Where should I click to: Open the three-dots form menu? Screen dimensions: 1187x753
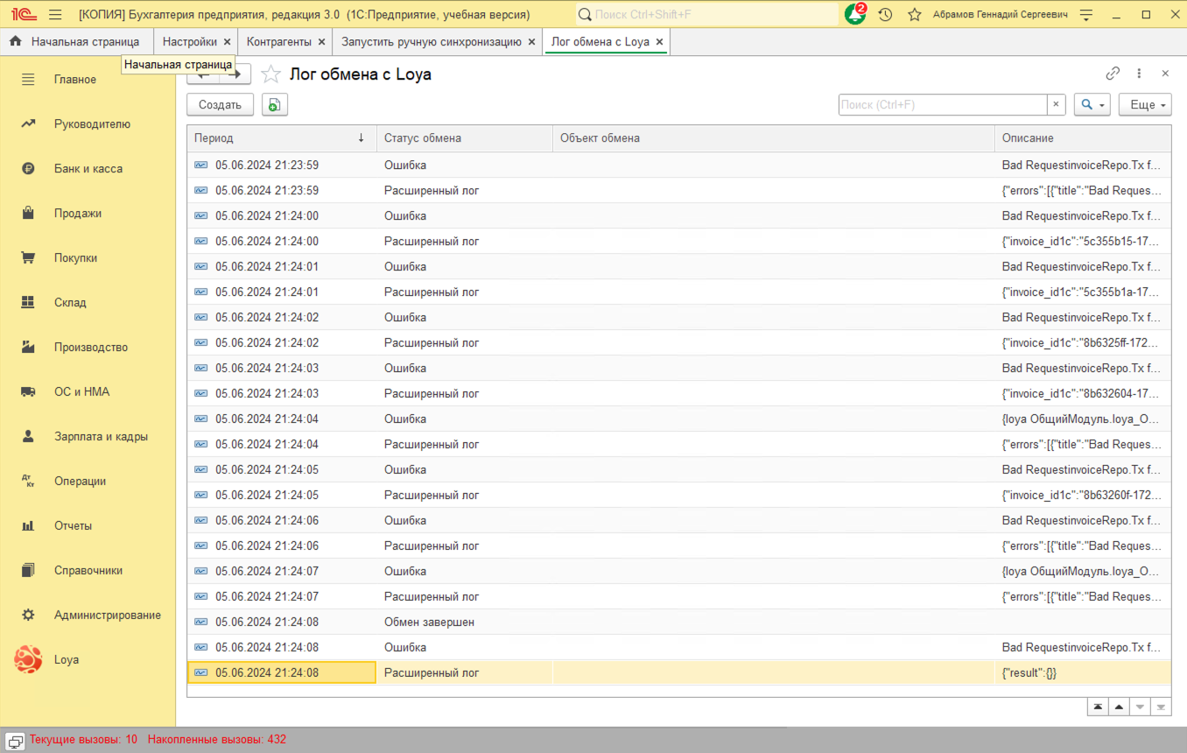(x=1139, y=74)
